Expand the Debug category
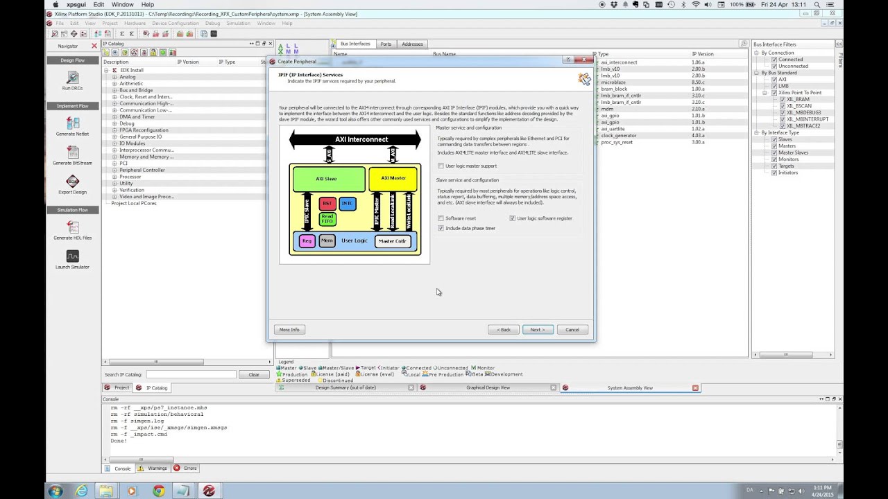 coord(114,123)
